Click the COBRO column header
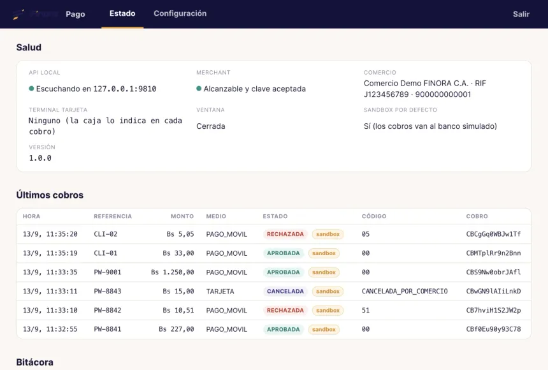Image resolution: width=548 pixels, height=370 pixels. (x=477, y=216)
